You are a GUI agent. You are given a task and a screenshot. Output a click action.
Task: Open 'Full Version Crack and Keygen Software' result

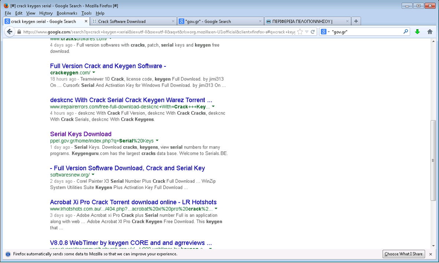108,66
